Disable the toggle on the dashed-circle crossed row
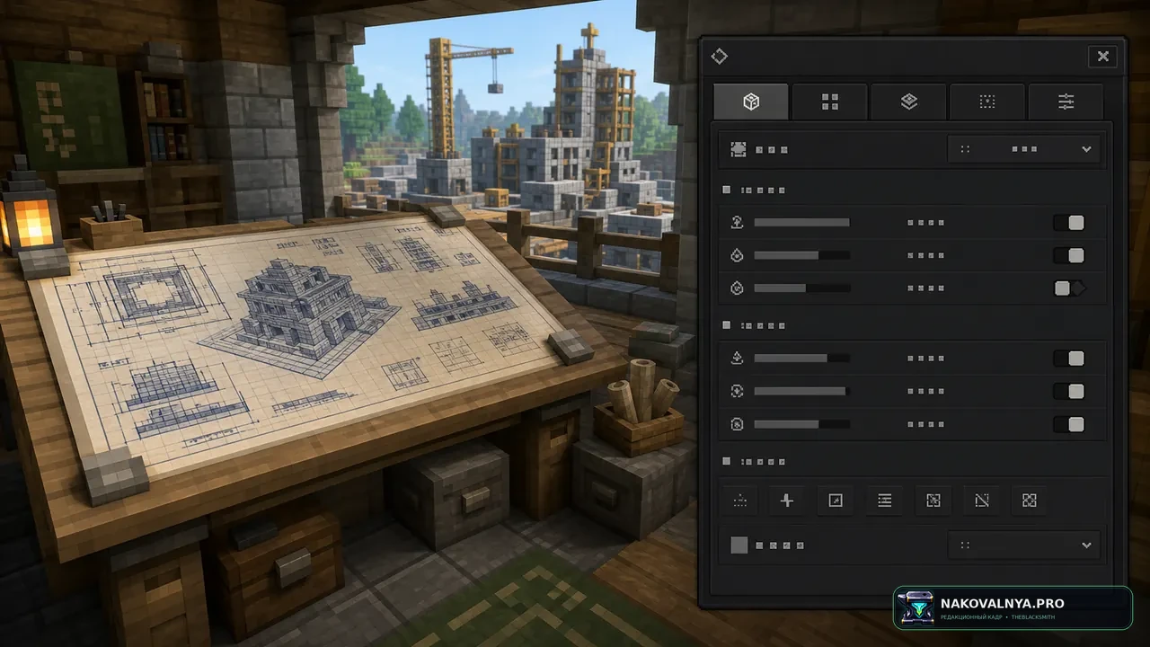Screen dimensions: 1150x647 click(x=1069, y=424)
